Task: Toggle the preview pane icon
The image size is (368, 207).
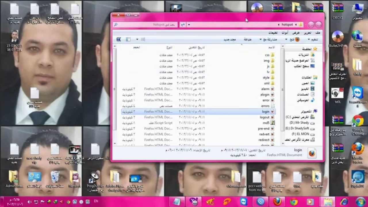Action: pos(128,39)
